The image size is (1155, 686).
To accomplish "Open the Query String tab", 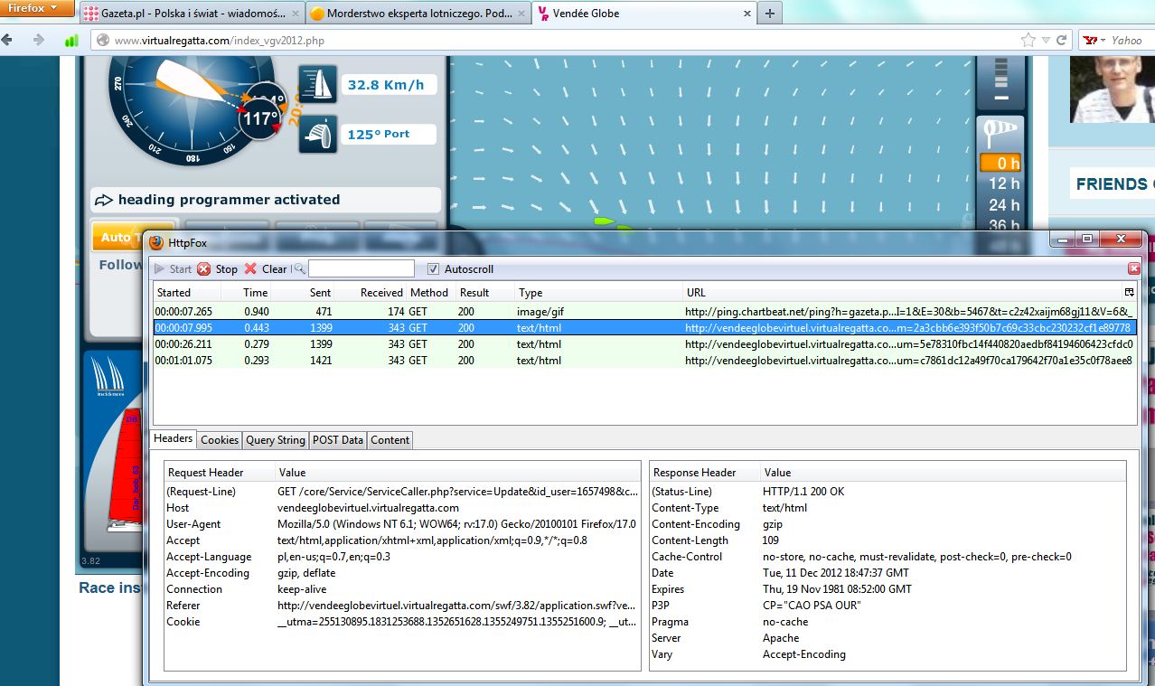I will [276, 440].
